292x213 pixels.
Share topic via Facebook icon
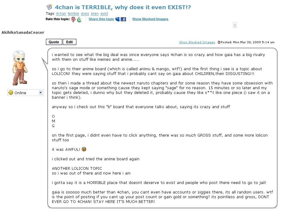point(123,19)
